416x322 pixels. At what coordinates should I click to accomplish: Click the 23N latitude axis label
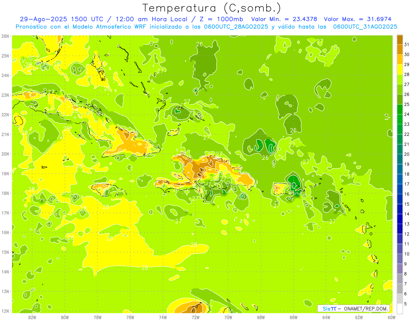click(x=5, y=95)
